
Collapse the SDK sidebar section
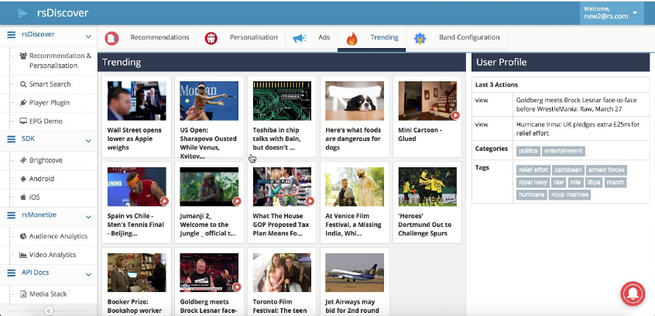click(x=88, y=140)
